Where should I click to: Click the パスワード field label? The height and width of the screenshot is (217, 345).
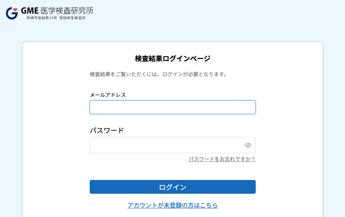(x=107, y=130)
